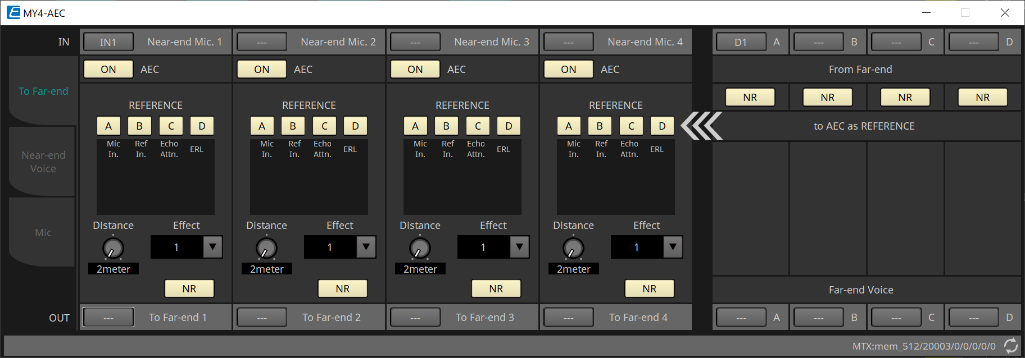Click the IN1 input patch button
The height and width of the screenshot is (358, 1025).
108,42
